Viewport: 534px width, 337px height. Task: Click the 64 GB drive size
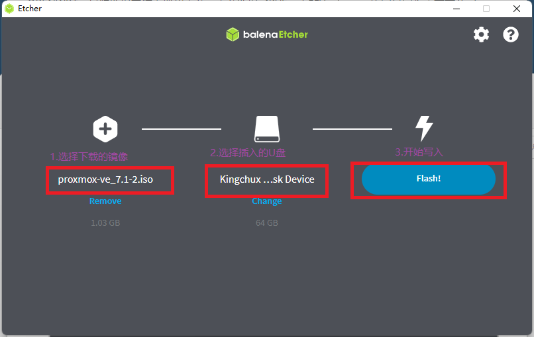click(266, 223)
